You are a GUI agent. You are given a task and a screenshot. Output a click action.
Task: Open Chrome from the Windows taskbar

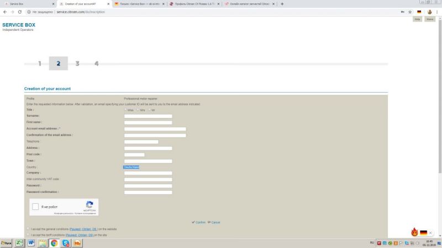pyautogui.click(x=54, y=242)
